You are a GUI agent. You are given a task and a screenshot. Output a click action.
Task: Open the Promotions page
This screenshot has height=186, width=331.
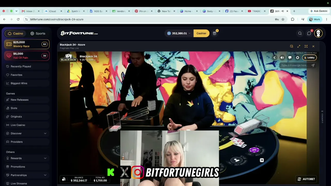26,167
